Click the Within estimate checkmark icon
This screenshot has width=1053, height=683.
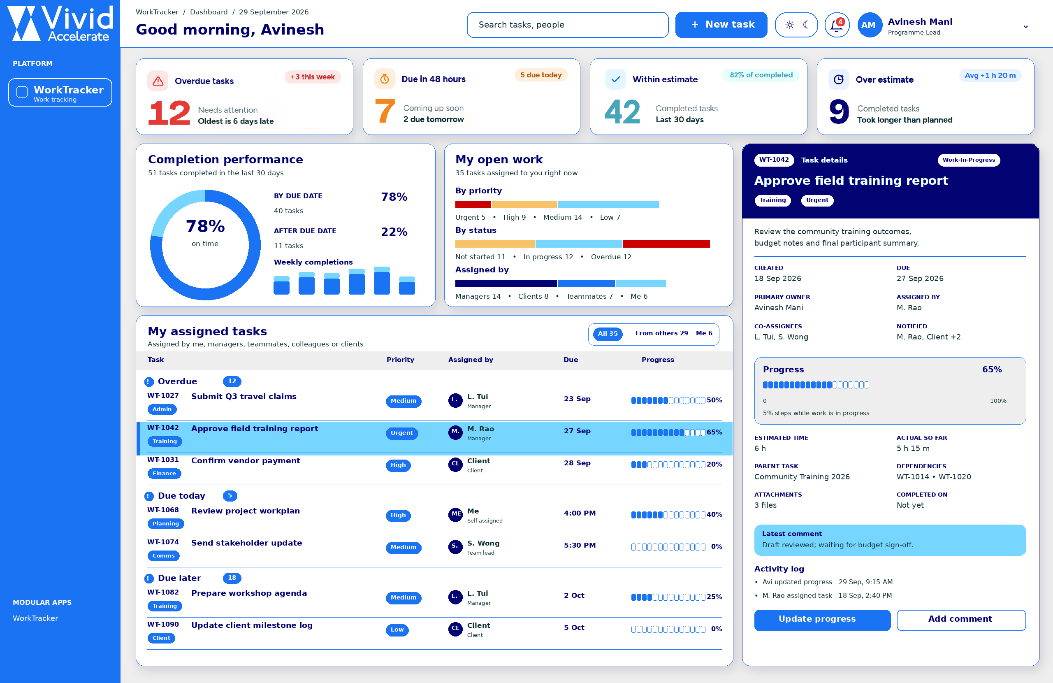point(615,79)
